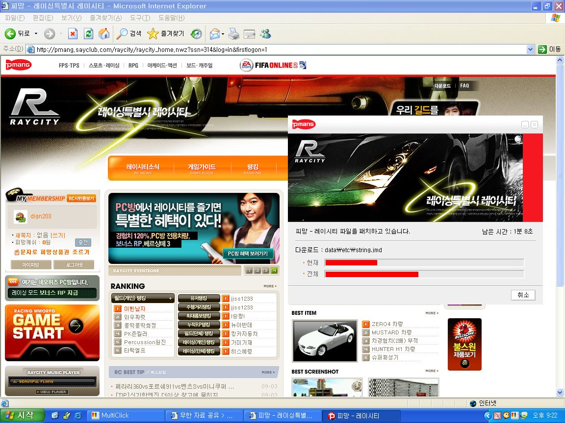Click the Mail envelope icon
This screenshot has height=423, width=565.
click(x=214, y=34)
